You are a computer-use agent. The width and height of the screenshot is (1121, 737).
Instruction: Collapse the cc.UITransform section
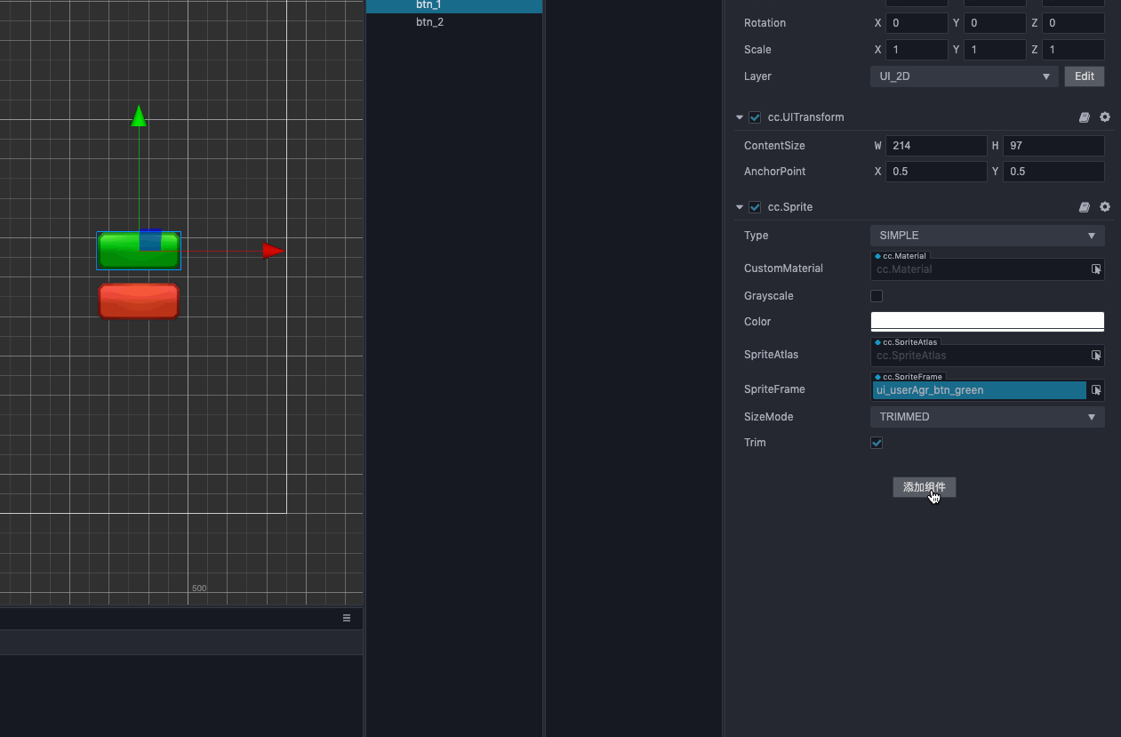click(x=740, y=117)
